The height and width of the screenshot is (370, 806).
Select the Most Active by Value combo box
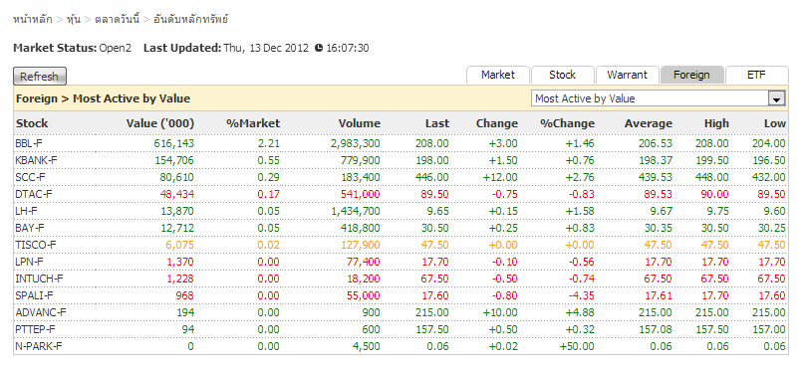click(x=659, y=98)
